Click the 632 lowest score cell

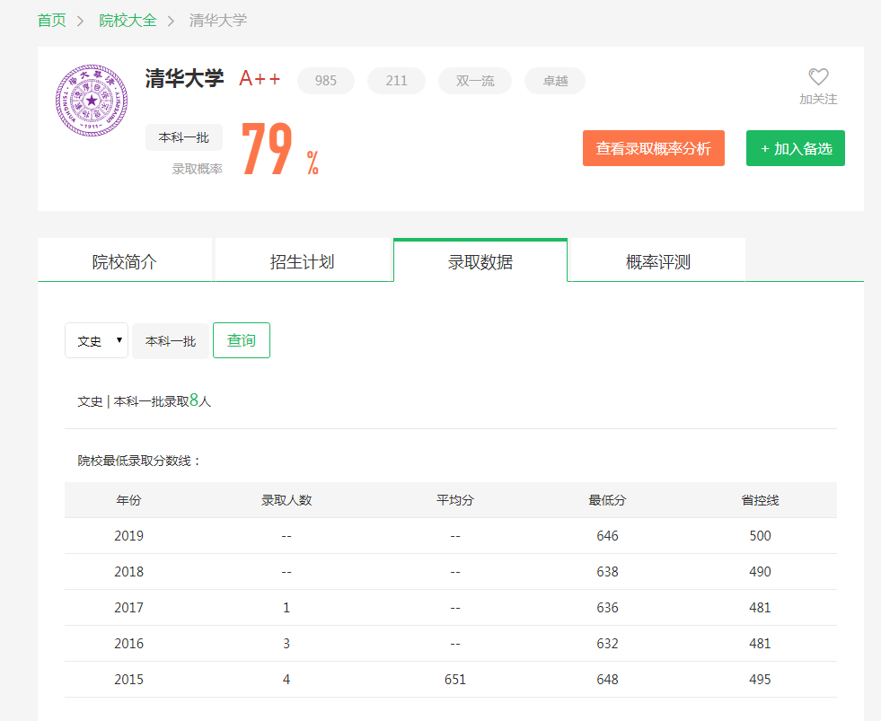[x=607, y=644]
